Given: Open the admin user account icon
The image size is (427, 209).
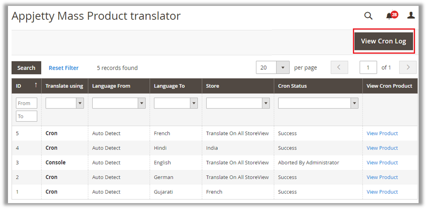Looking at the screenshot, I should (411, 16).
